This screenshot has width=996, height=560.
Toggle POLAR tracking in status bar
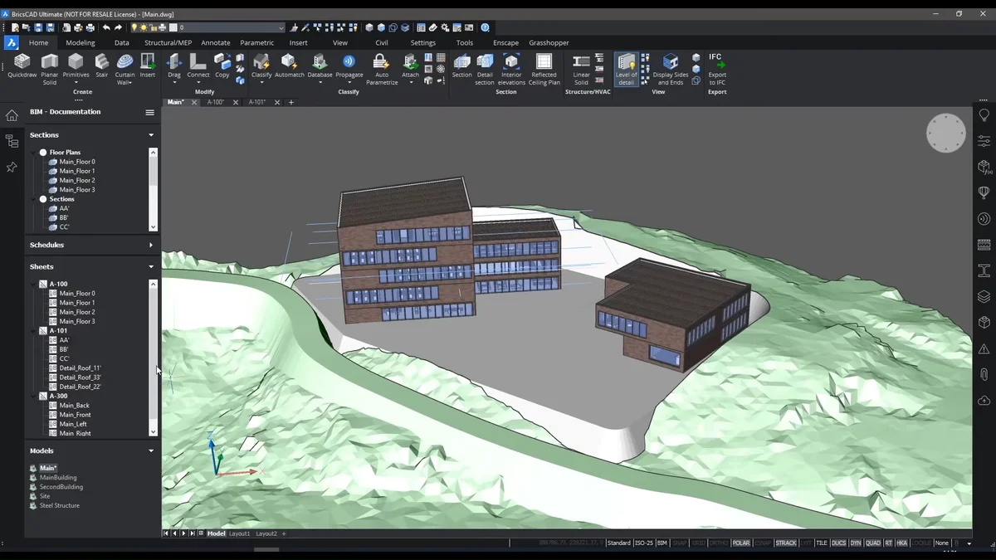coord(740,543)
